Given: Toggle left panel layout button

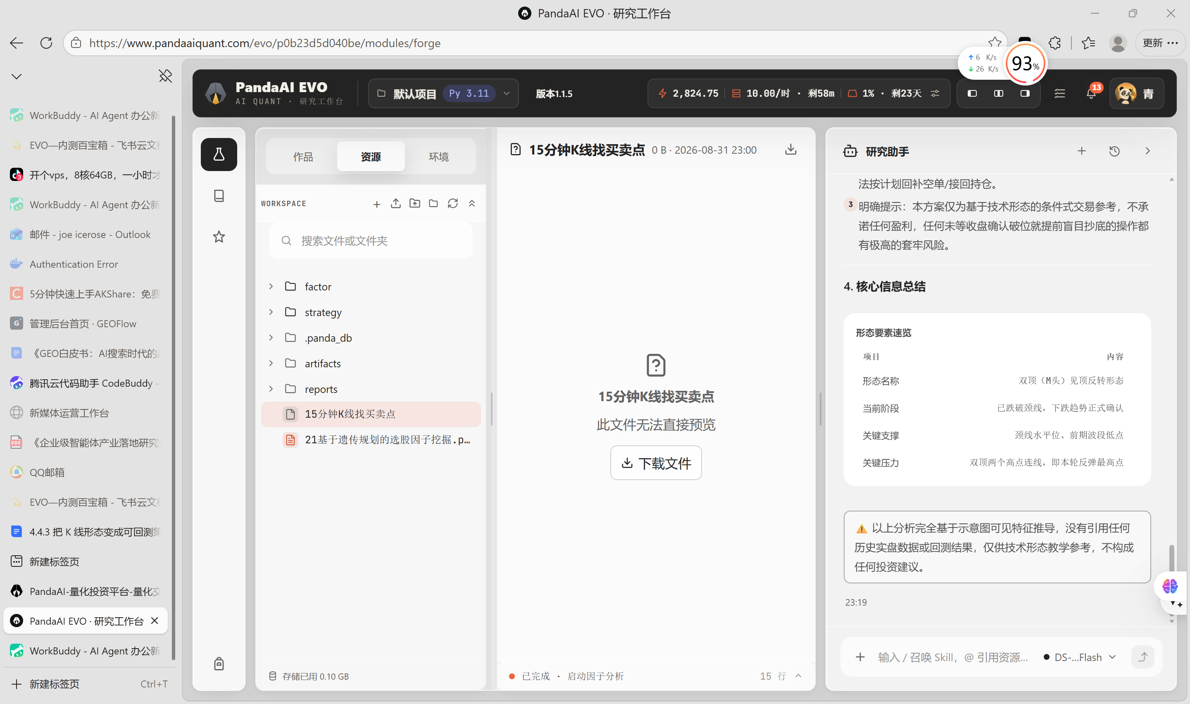Looking at the screenshot, I should pos(972,93).
